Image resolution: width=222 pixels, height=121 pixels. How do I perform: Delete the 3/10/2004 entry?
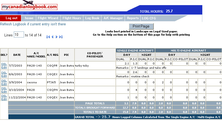click(x=4, y=88)
